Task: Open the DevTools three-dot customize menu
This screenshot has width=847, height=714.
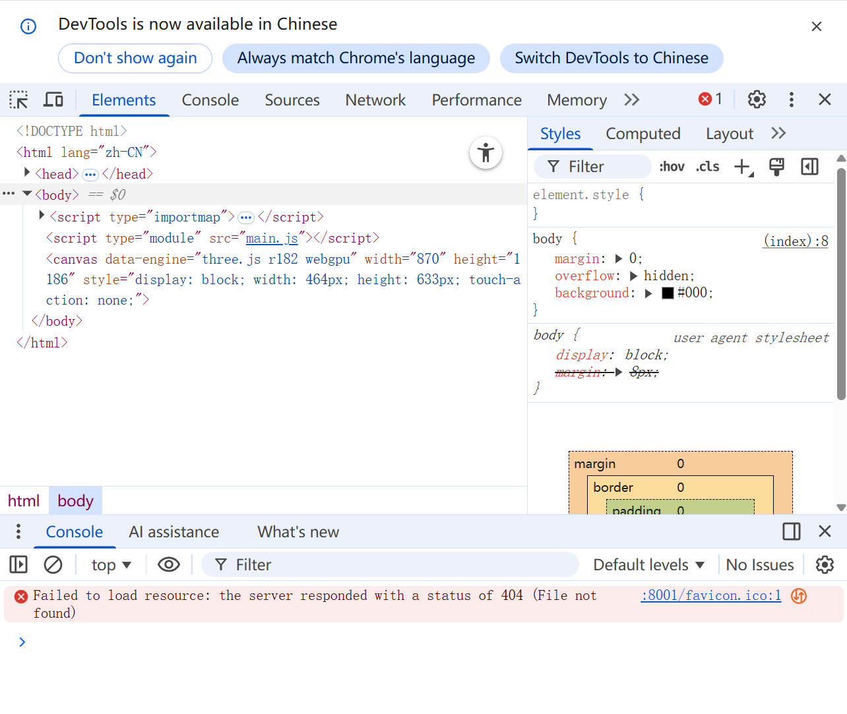Action: 792,100
